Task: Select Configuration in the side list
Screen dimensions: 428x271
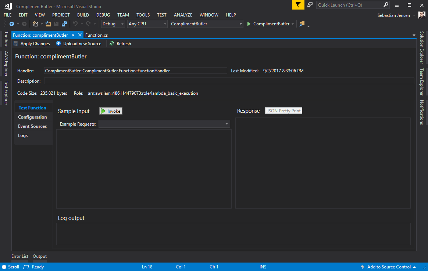Action: tap(32, 117)
